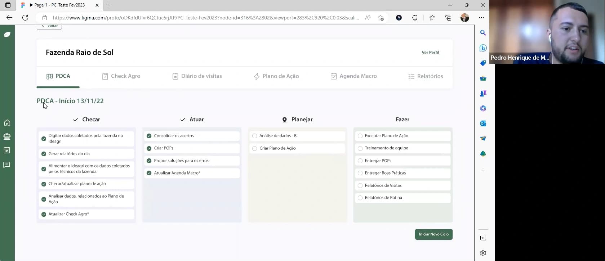This screenshot has height=261, width=605.
Task: Uncheck 'Atualizar Check Agro*' item
Action: click(x=44, y=214)
